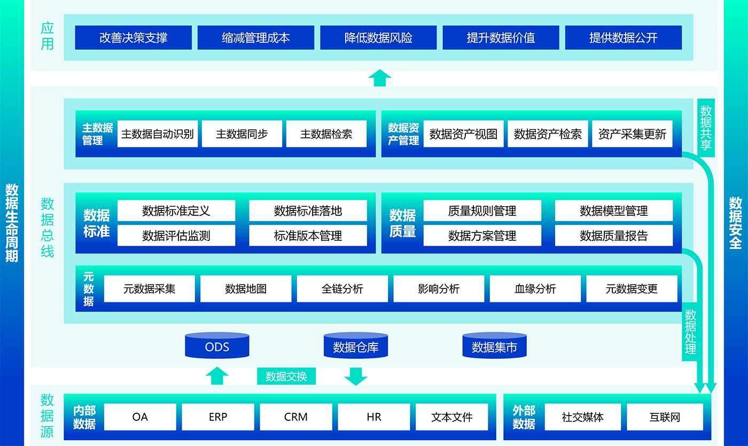This screenshot has height=446, width=748.
Task: Click the 数据标准定义 item
Action: [x=176, y=211]
